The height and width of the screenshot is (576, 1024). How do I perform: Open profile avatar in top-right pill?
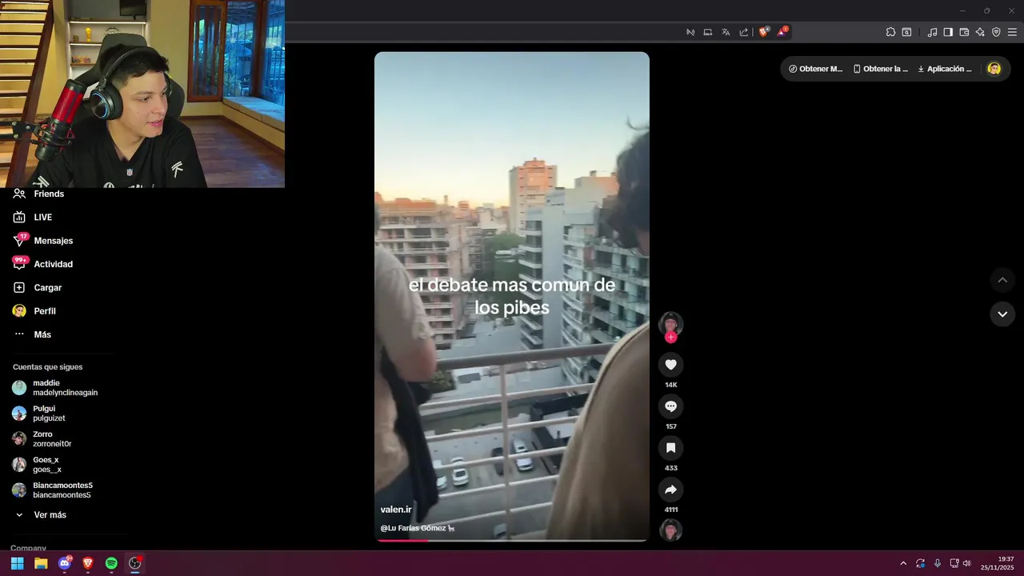click(994, 69)
